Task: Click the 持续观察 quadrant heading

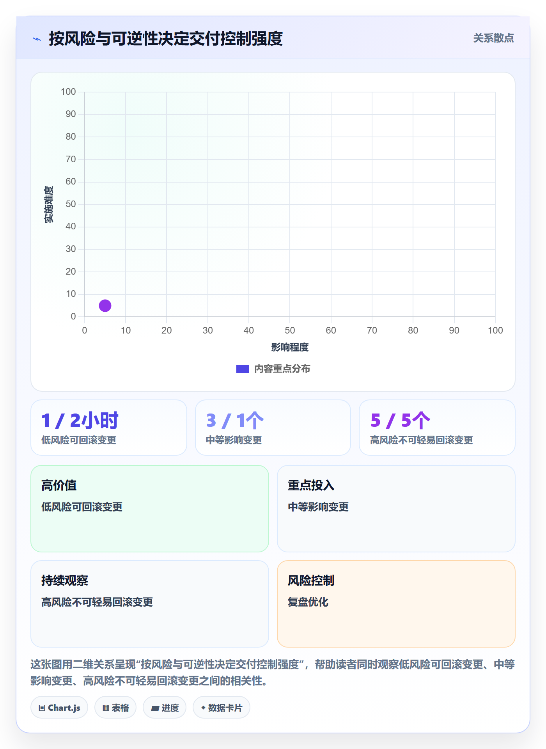Action: (x=65, y=580)
